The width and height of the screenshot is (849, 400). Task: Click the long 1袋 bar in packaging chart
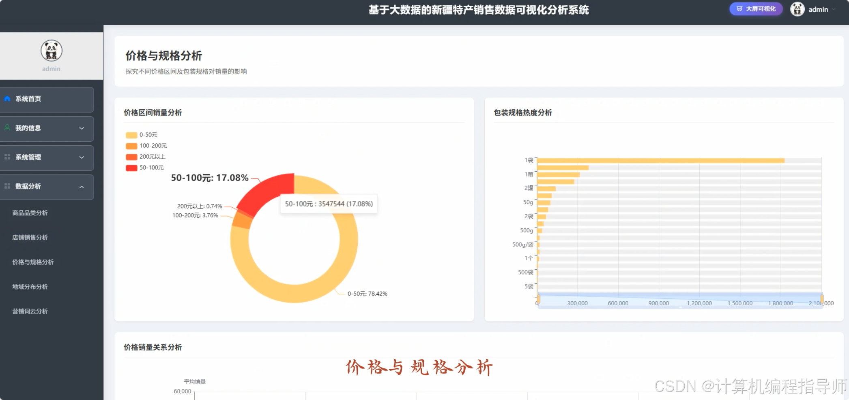pos(661,161)
